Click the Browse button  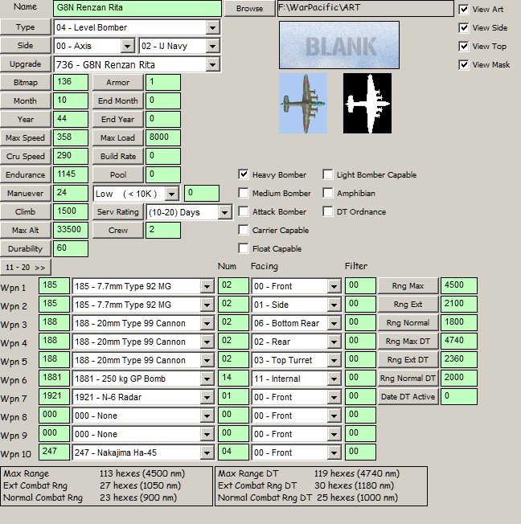[249, 8]
